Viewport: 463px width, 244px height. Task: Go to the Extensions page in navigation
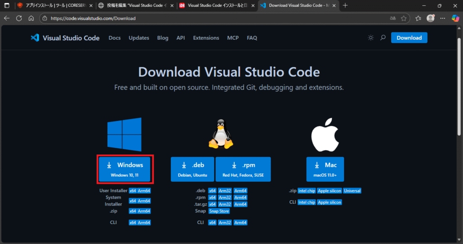(x=206, y=38)
